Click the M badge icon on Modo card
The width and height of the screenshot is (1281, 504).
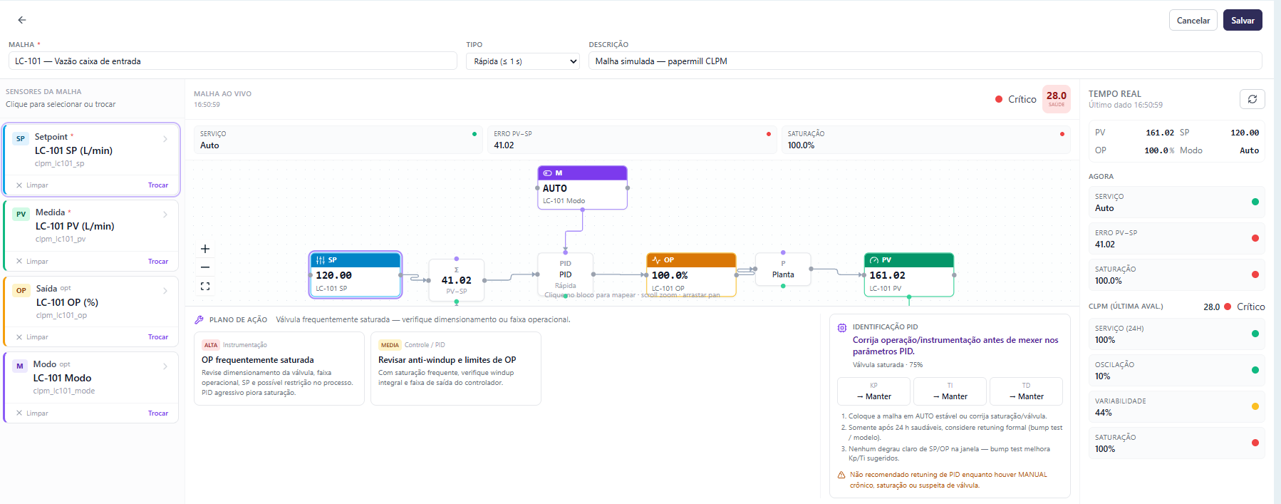[20, 366]
